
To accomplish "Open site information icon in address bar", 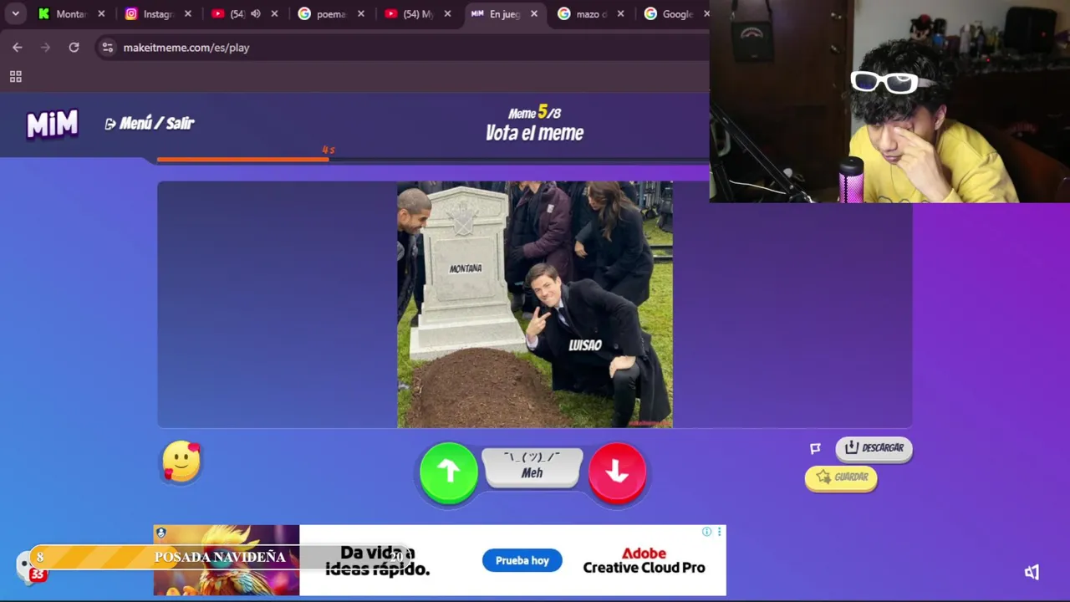I will click(x=107, y=48).
